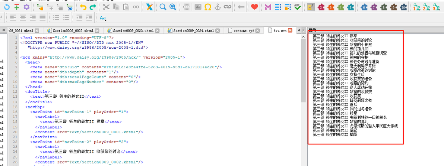Run Spellcheck ABC checkmark icon
Viewport: 444px width, 166px height.
pyautogui.click(x=297, y=7)
